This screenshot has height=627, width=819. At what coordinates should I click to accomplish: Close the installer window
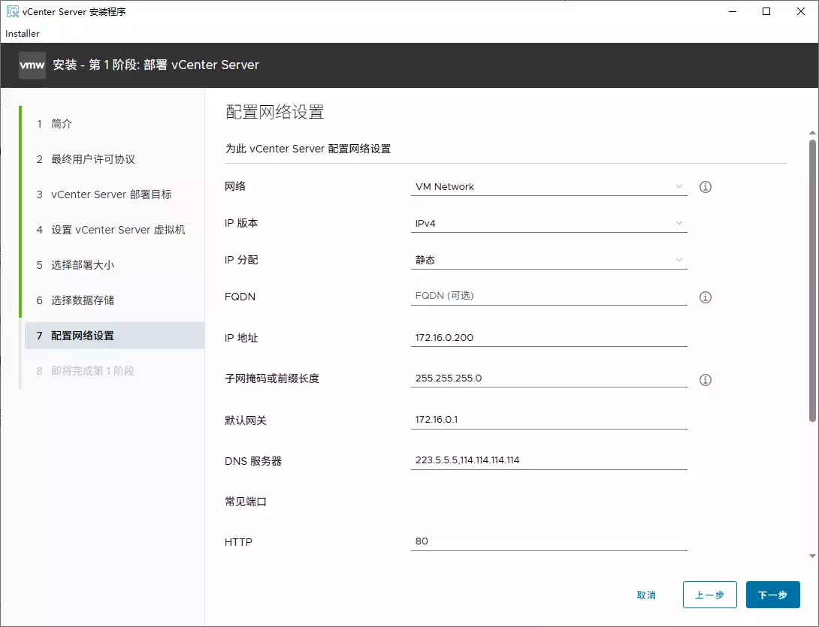[801, 11]
